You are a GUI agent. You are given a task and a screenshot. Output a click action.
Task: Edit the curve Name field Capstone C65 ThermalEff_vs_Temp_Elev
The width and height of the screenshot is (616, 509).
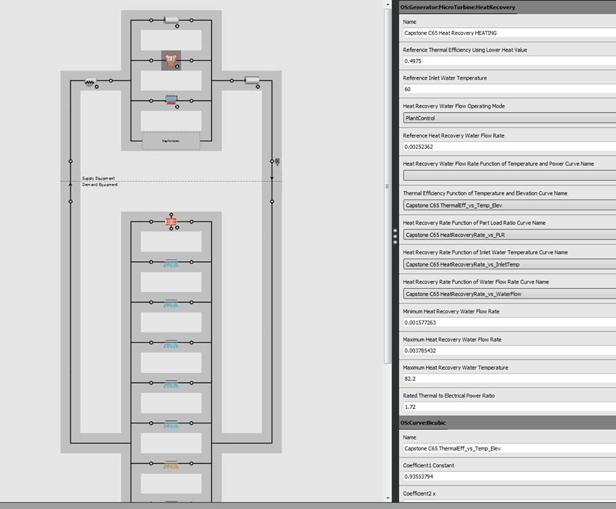[x=509, y=449]
